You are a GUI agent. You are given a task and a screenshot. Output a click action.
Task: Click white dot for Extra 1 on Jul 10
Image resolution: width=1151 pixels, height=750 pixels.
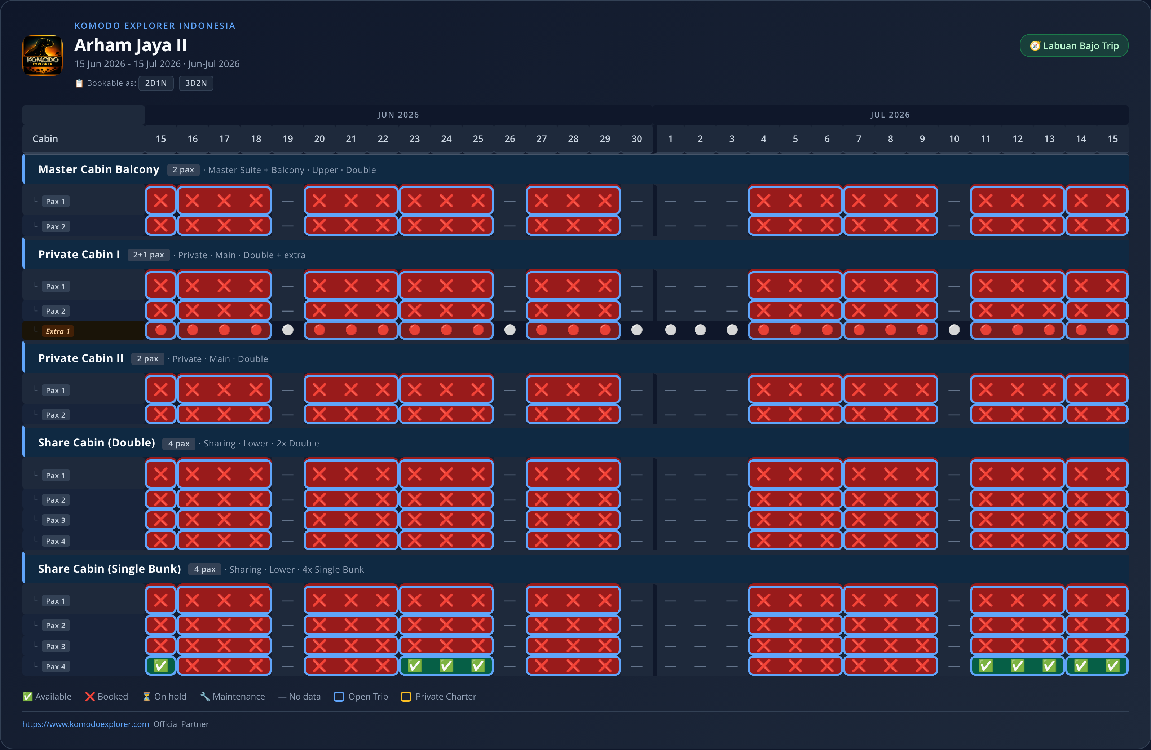pos(954,330)
